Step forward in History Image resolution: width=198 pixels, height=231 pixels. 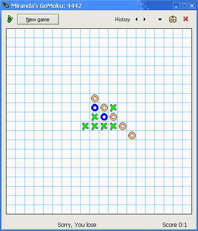click(x=145, y=19)
